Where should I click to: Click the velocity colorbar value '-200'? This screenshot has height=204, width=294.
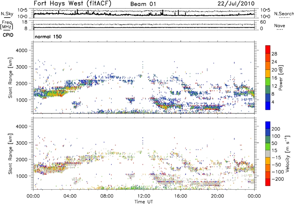[278, 179]
